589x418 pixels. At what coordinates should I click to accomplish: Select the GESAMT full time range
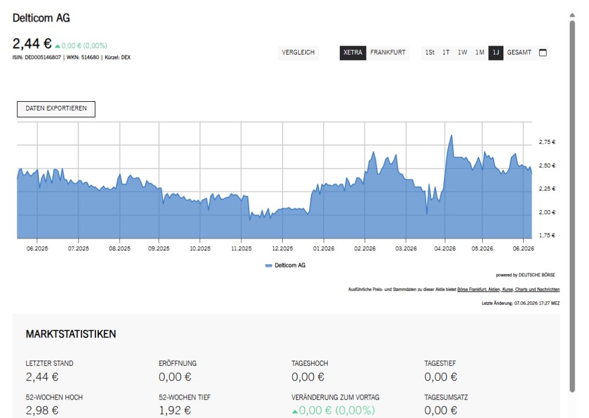pos(519,53)
